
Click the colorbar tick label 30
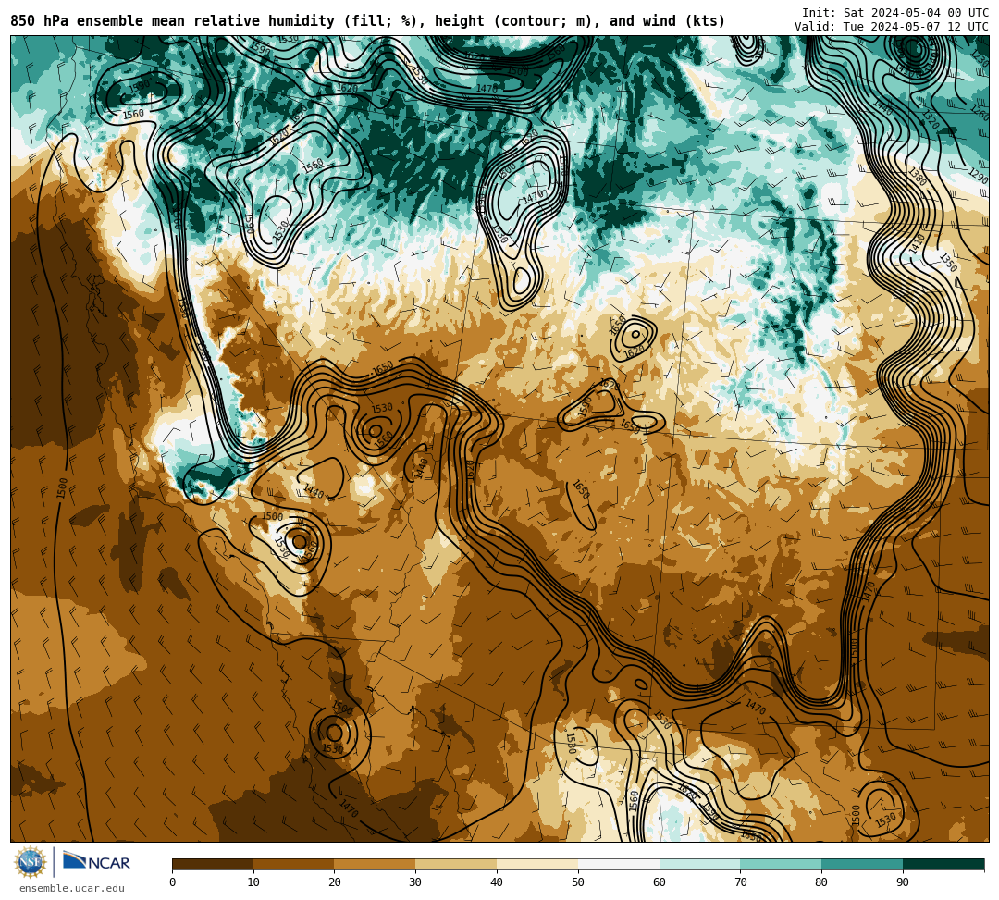[x=415, y=882]
